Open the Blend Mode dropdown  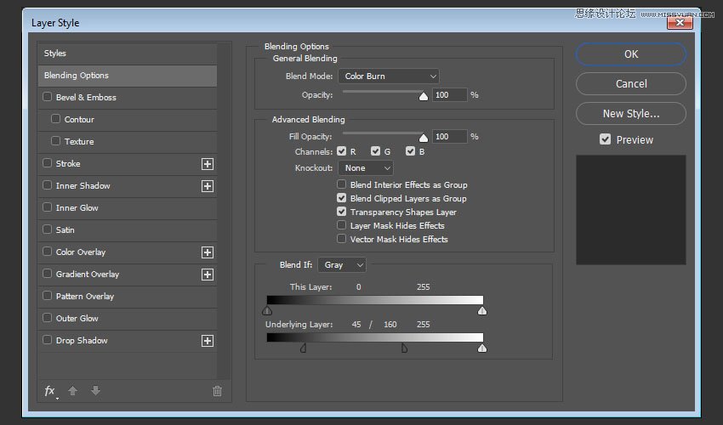tap(388, 76)
